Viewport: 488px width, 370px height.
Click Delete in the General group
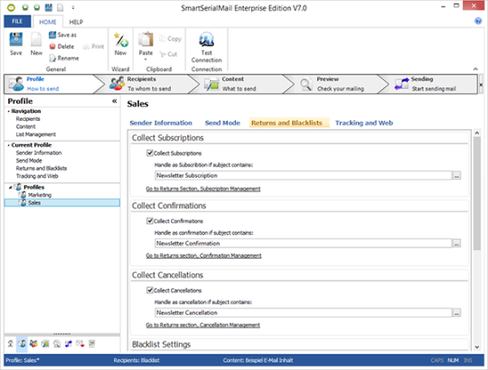tap(61, 46)
